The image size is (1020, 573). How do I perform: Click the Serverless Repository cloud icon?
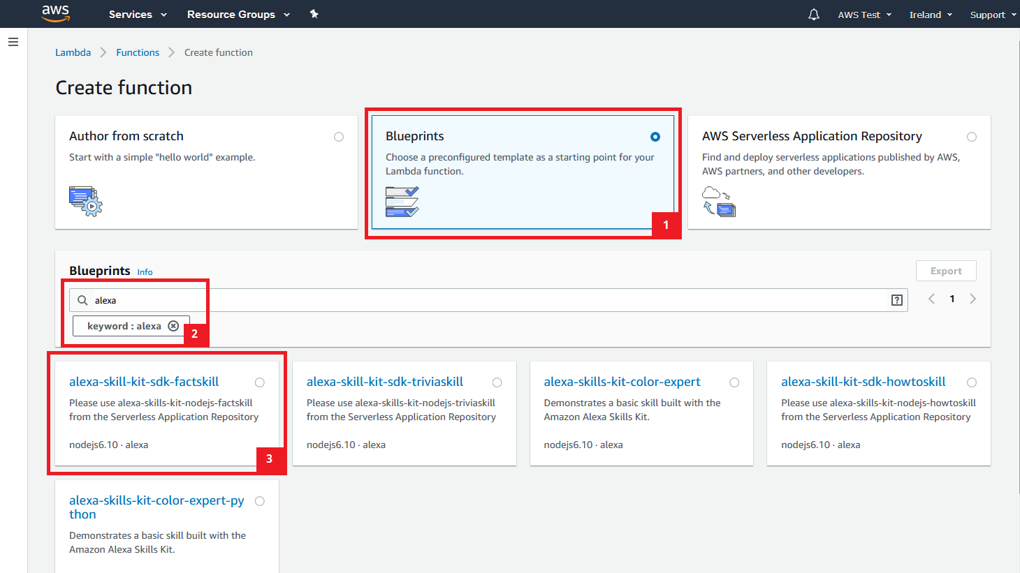(719, 202)
